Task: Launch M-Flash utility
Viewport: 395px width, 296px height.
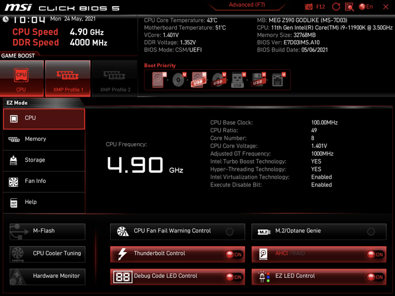Action: tap(47, 232)
